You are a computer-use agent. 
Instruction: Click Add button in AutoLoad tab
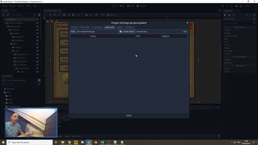(x=185, y=31)
